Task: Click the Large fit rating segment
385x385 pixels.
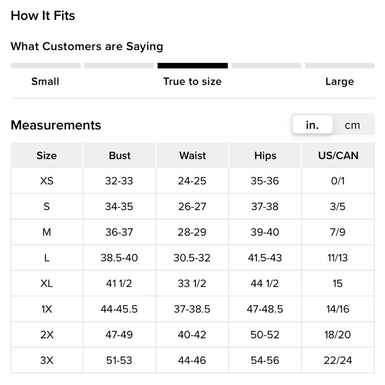Action: point(340,66)
